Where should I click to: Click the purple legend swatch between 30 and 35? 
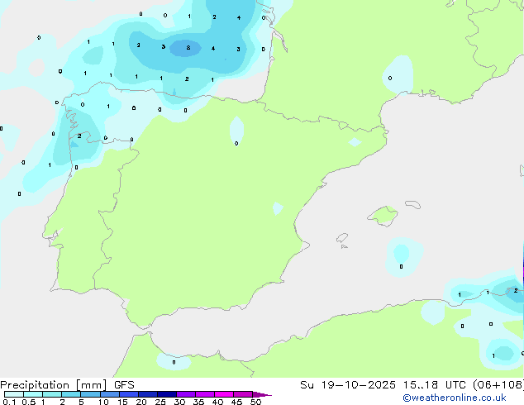[186, 394]
